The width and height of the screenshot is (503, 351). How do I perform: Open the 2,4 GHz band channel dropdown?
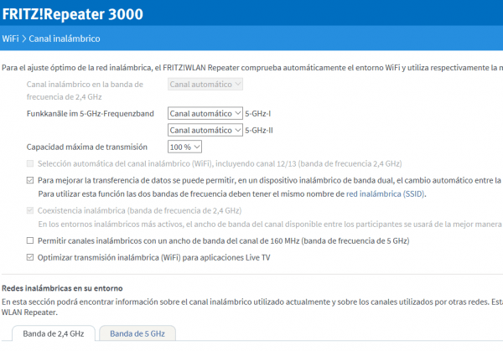click(x=205, y=85)
